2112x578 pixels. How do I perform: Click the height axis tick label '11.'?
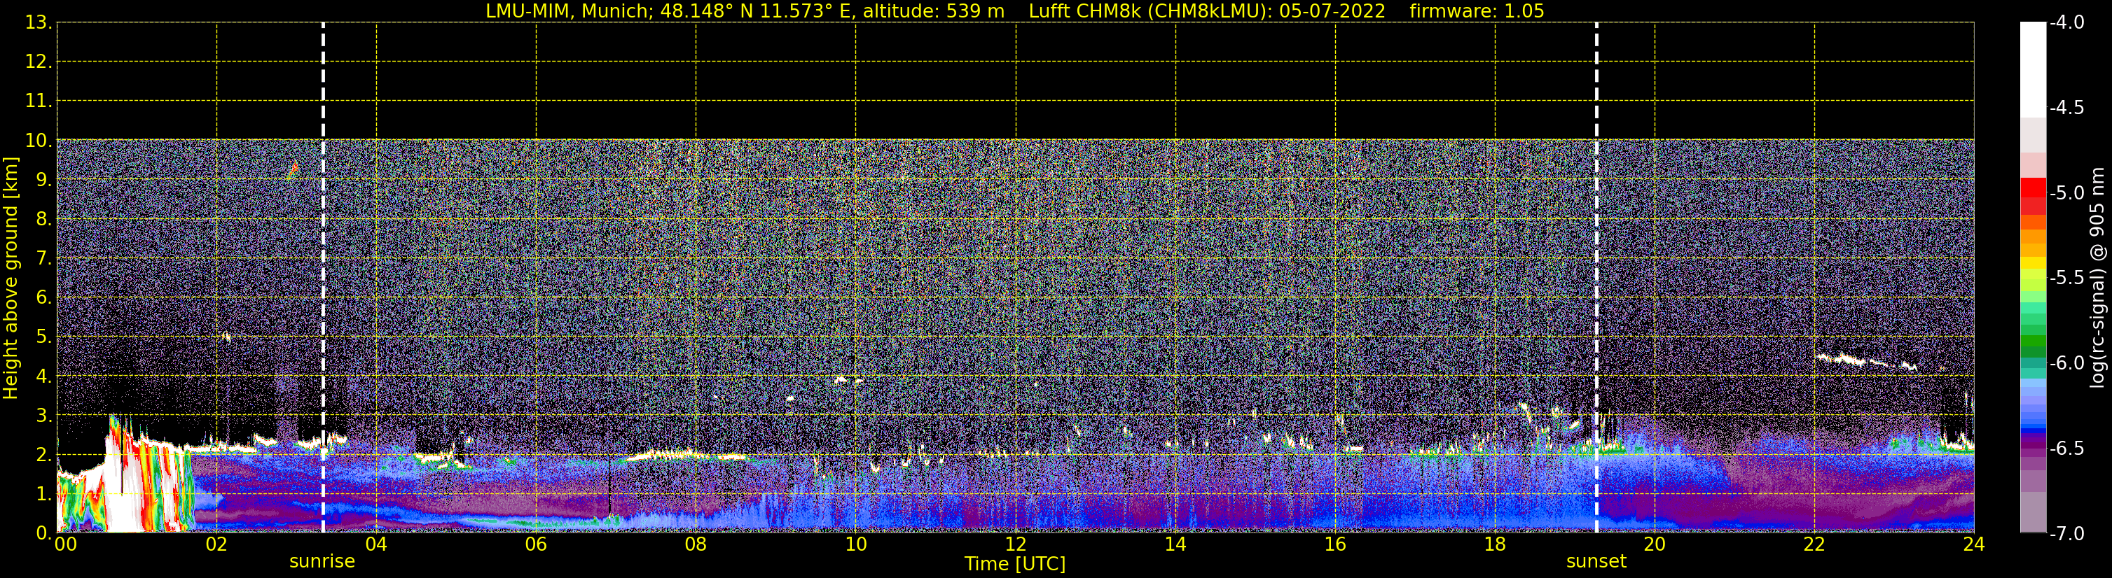[x=39, y=101]
